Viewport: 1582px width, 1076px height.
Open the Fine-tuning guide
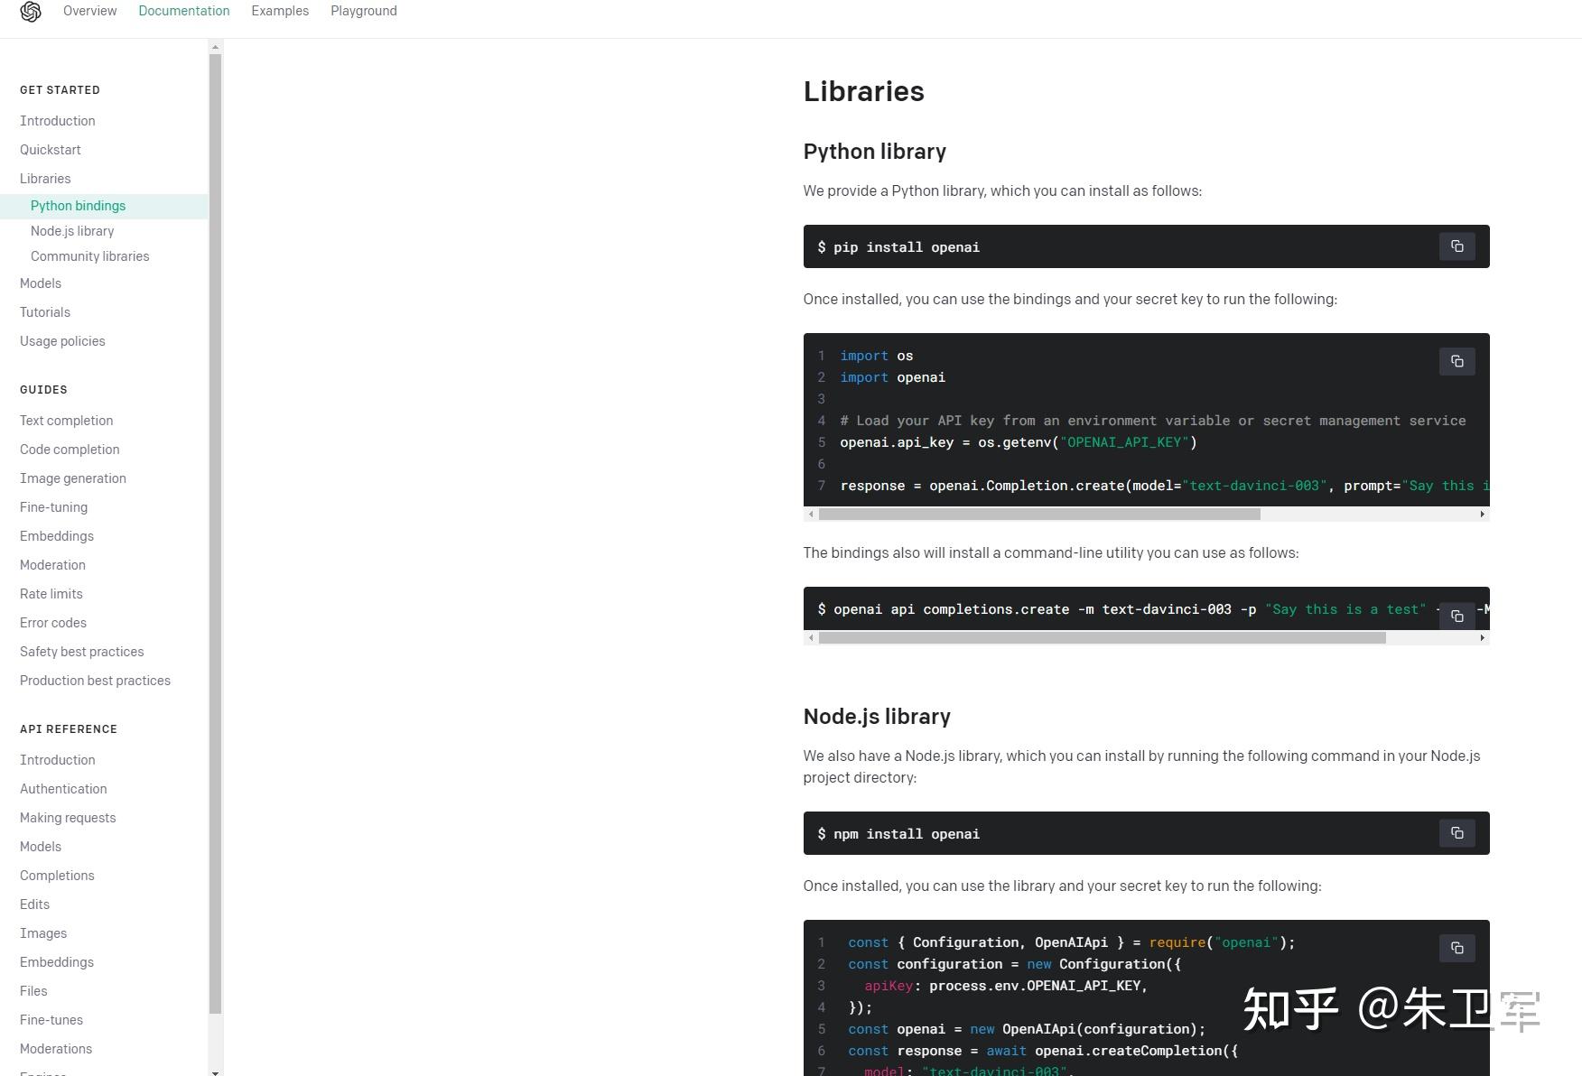coord(54,507)
